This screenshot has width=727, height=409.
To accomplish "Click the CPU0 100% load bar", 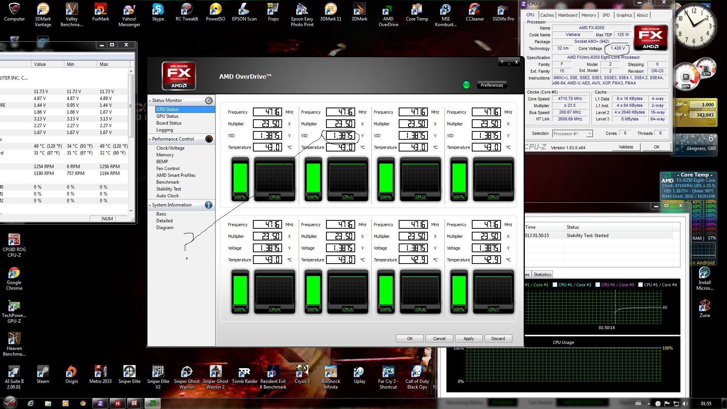I will point(240,180).
